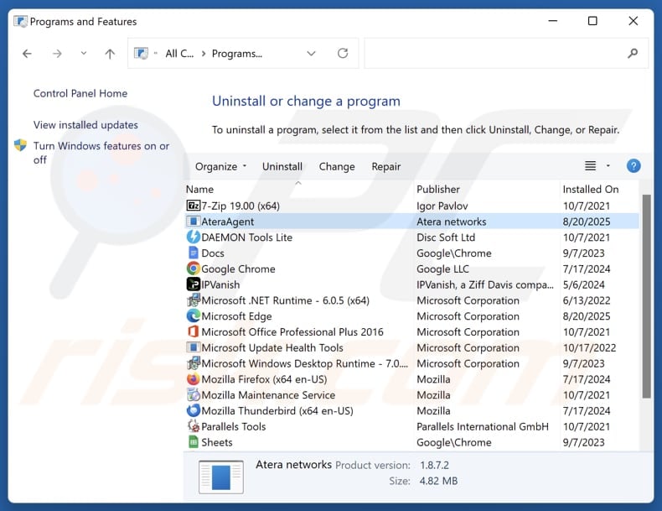
Task: Select Mozilla Maintenance Service entry
Action: pos(411,394)
